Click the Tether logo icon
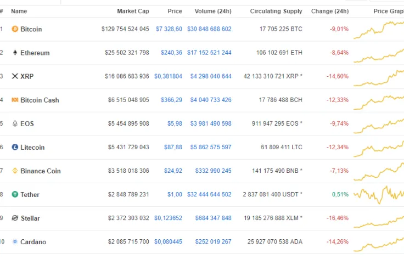The image size is (404, 259). 15,194
